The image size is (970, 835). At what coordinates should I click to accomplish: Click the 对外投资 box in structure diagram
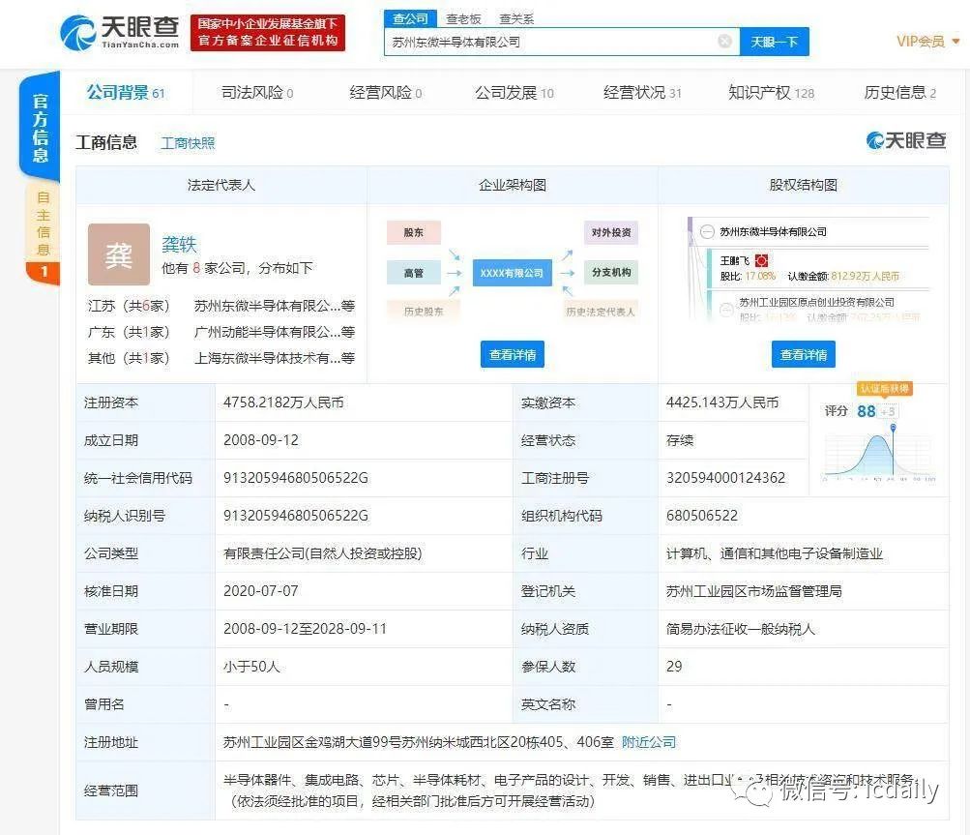coord(611,233)
